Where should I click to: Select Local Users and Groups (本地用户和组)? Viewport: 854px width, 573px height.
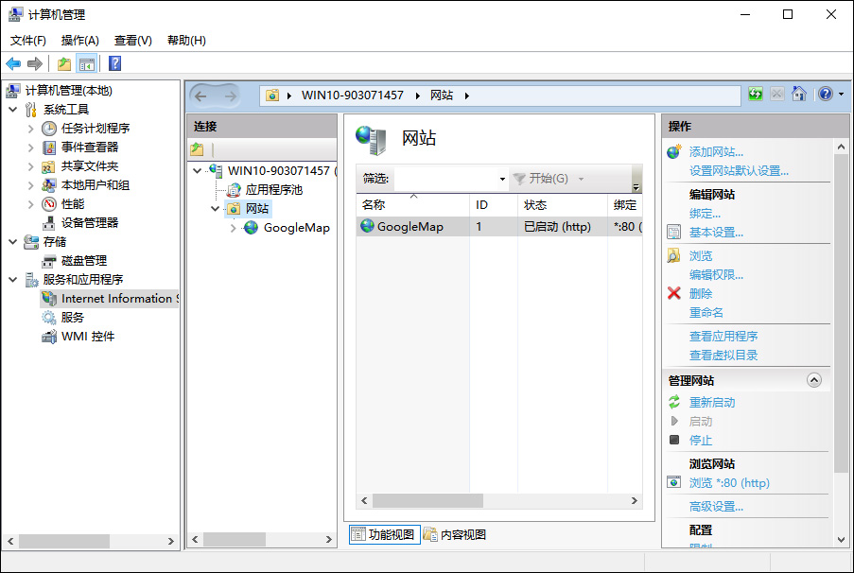[x=96, y=185]
